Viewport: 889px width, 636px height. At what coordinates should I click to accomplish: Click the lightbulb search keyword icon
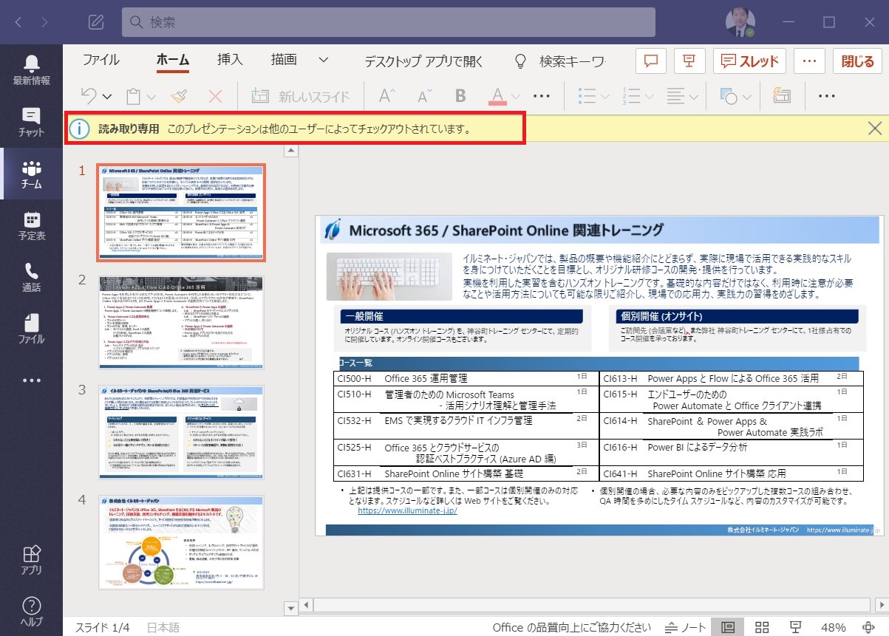coord(520,61)
